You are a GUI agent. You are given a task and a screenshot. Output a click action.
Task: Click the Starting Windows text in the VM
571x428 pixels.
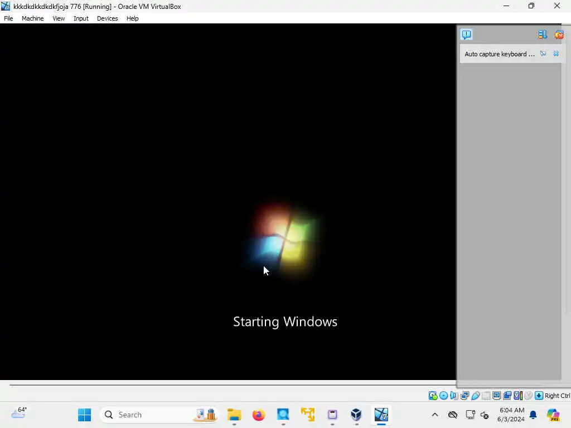click(285, 322)
